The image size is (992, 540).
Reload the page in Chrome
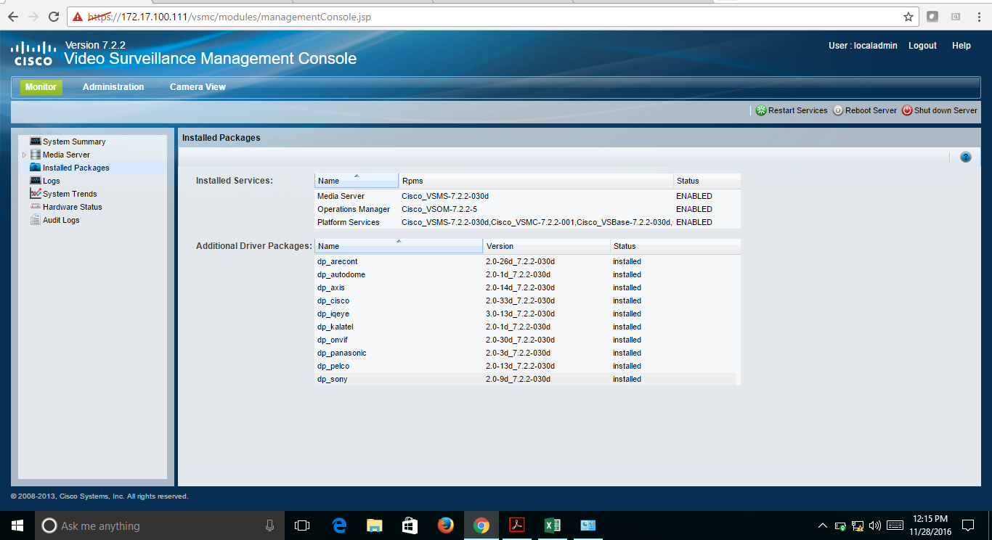(x=54, y=17)
